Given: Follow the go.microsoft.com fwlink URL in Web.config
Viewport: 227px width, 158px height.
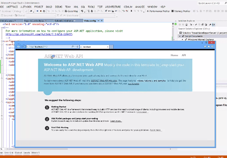Looking at the screenshot, I should coord(39,35).
